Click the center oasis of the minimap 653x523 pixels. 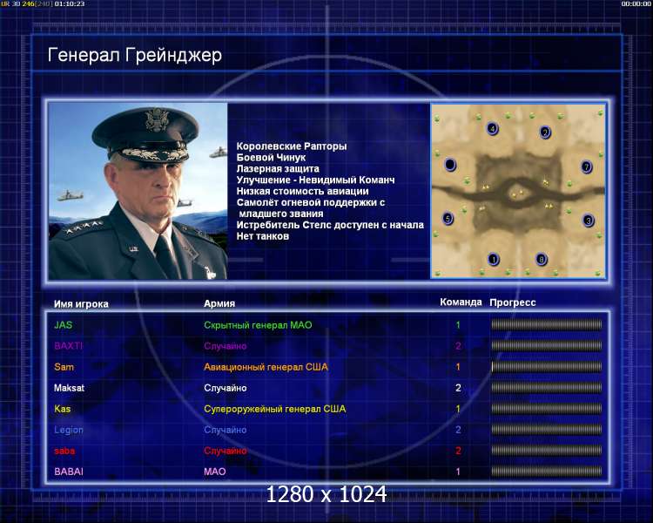(518, 194)
